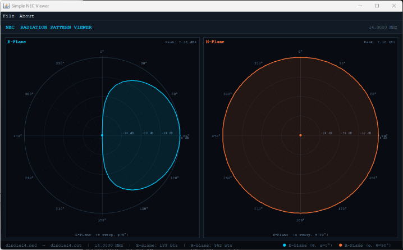Click 'E-Plane (θ, φ=0°)' legend label

[x=310, y=245]
